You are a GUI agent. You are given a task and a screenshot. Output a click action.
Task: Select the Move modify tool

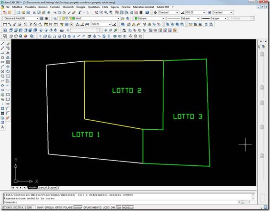(x=8, y=67)
